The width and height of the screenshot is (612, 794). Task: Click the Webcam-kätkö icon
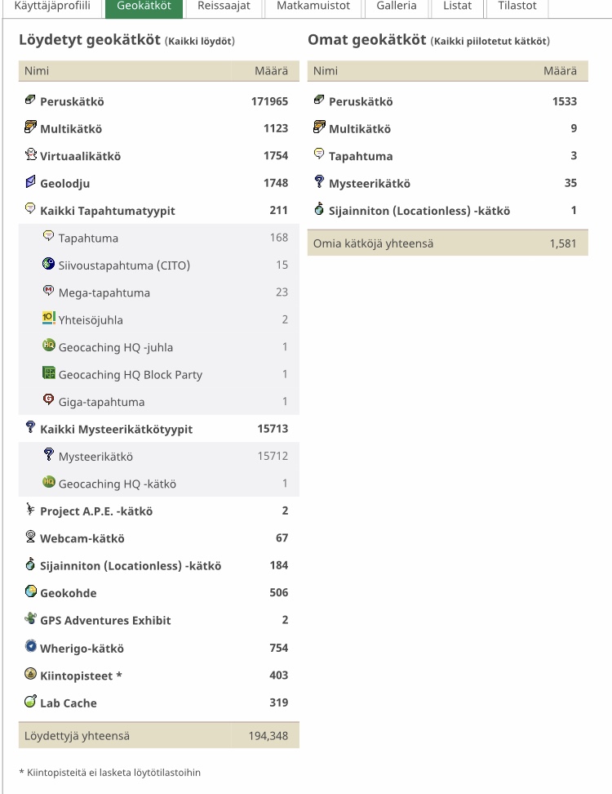point(30,538)
